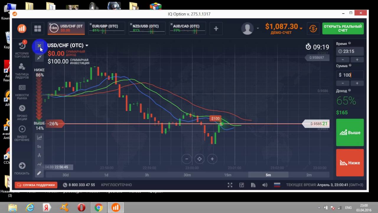Open Opera browser in taskbar
The image size is (378, 213).
(81, 208)
